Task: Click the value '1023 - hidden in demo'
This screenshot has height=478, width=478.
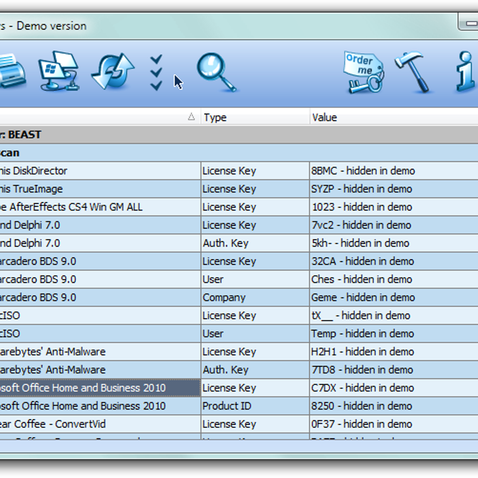Action: pyautogui.click(x=362, y=207)
